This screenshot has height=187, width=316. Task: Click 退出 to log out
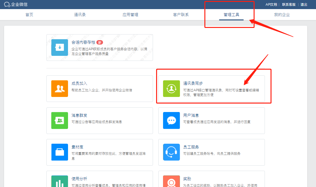click(x=304, y=4)
